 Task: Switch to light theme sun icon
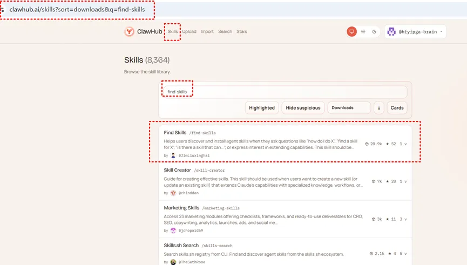pos(363,31)
